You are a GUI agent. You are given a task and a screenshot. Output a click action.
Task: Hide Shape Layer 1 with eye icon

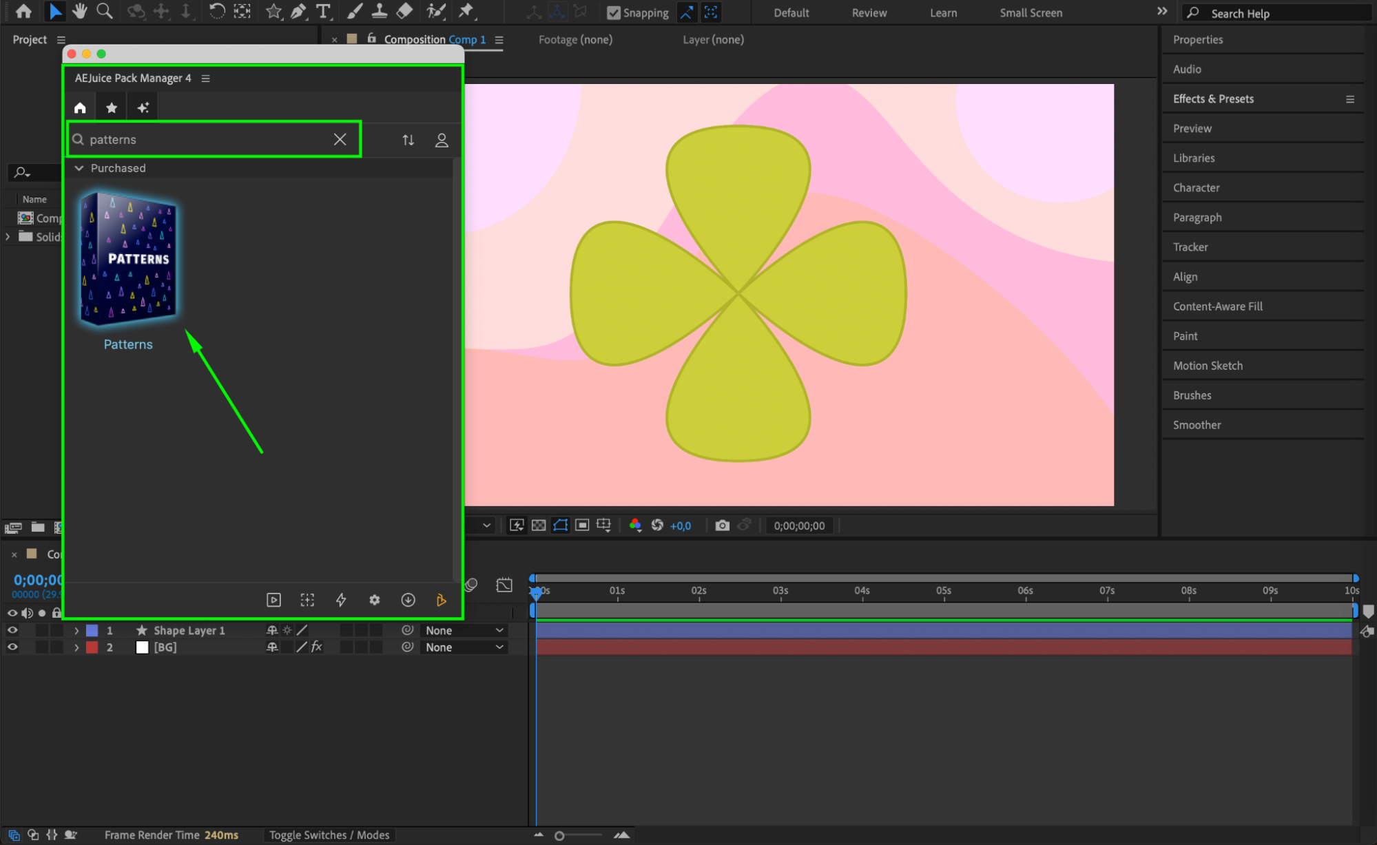pos(12,630)
